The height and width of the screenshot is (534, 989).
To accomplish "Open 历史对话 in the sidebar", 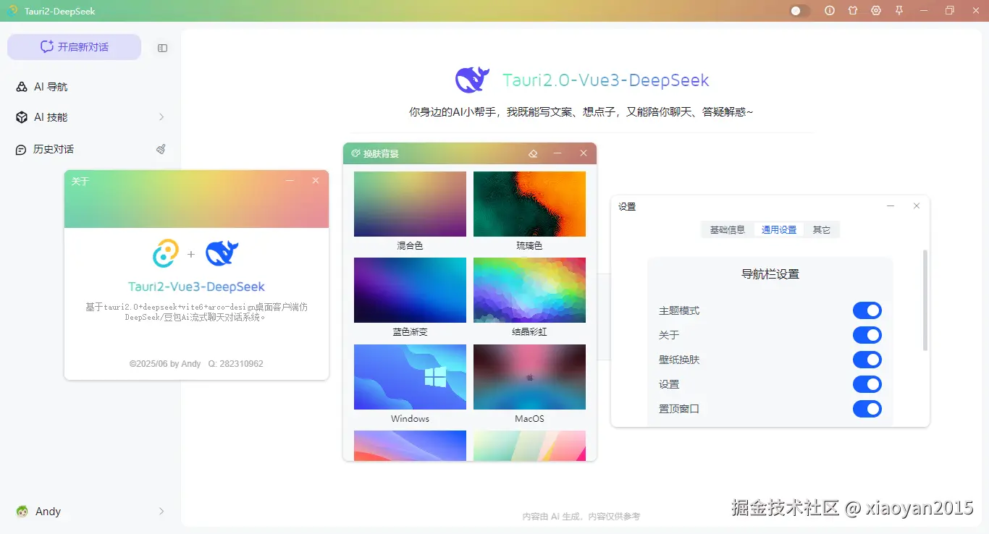I will point(56,149).
